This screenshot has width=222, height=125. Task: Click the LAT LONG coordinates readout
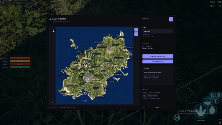pos(147,48)
